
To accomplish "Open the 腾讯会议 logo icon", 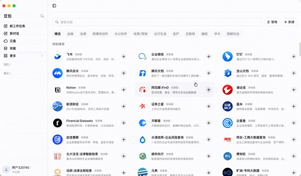I will pyautogui.click(x=57, y=73).
